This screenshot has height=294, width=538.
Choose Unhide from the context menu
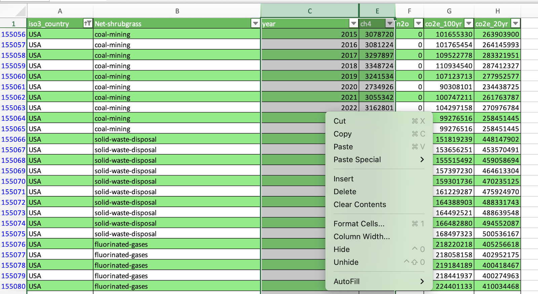click(x=379, y=262)
